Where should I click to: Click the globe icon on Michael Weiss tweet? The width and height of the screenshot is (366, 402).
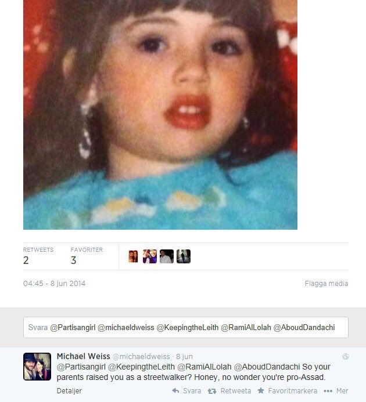click(x=346, y=356)
